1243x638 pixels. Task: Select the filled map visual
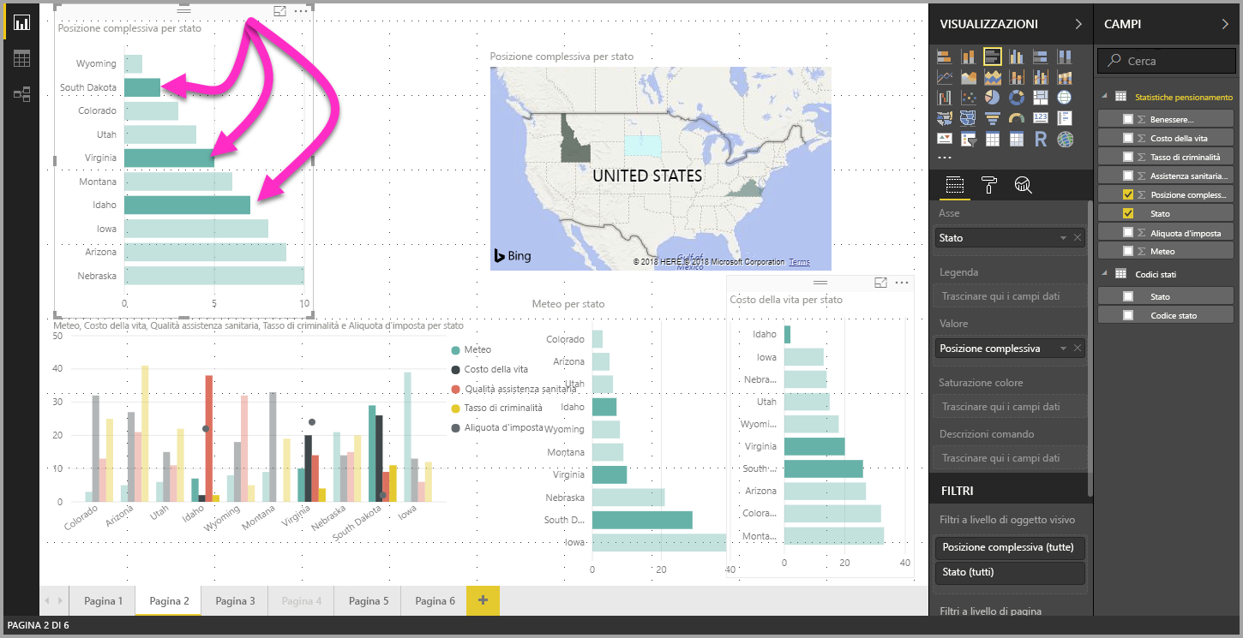945,118
